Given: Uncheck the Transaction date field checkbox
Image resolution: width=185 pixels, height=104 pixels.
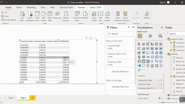Looking at the screenshot, I should (171, 76).
